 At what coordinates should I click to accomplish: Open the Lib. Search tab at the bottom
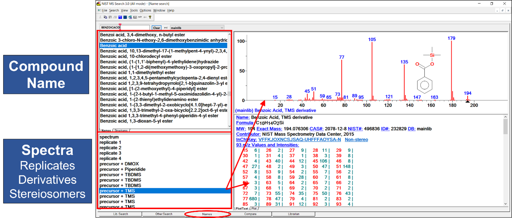[x=120, y=214]
